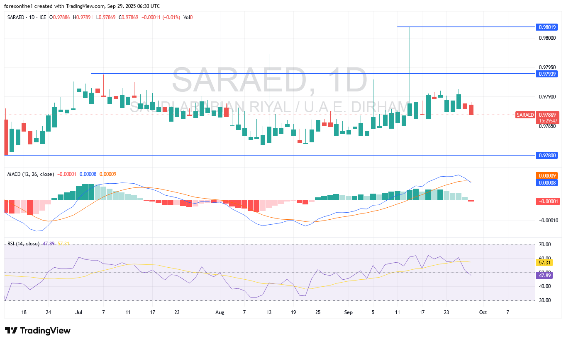This screenshot has width=566, height=343.
Task: Select the Oct label on the time axis
Action: [x=483, y=312]
